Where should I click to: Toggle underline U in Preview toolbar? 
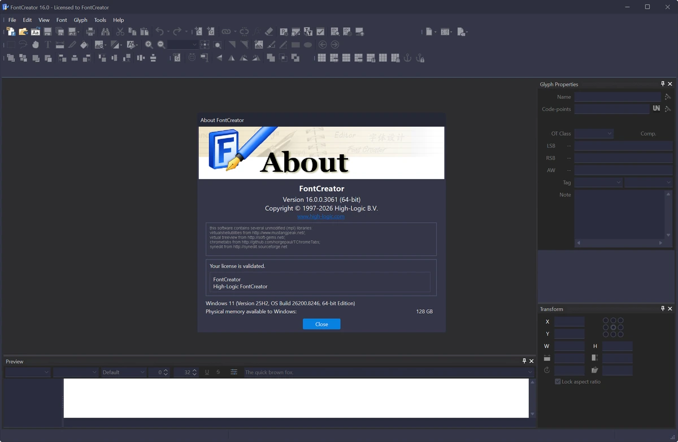tap(207, 372)
